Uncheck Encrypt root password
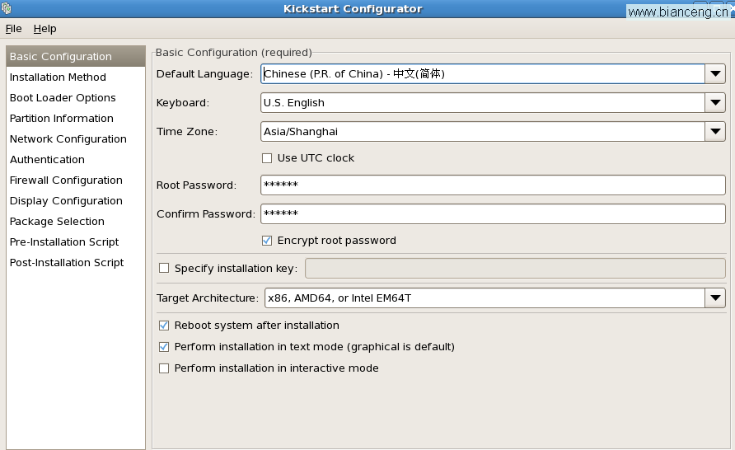The height and width of the screenshot is (450, 735). tap(267, 241)
